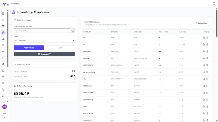Delete the GARLIC NAN item
The width and height of the screenshot is (218, 122).
207,113
